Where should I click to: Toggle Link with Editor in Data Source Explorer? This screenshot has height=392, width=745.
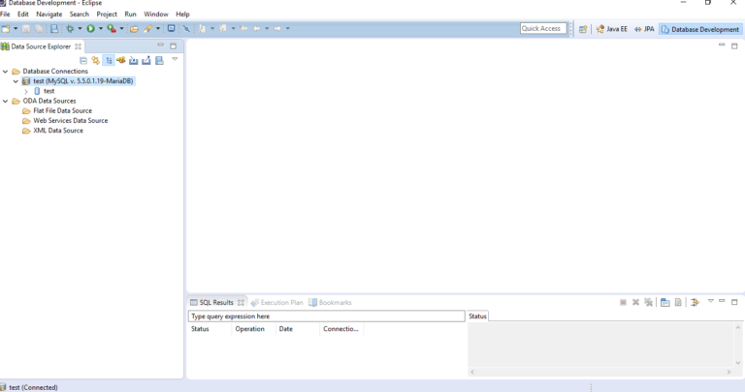coord(109,61)
